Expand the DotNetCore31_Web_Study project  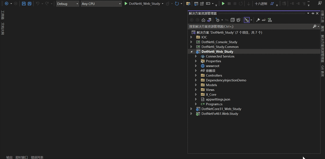tap(191, 109)
